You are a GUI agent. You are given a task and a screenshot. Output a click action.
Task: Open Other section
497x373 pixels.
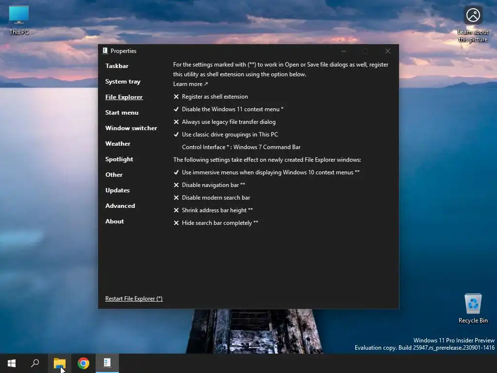coord(114,175)
